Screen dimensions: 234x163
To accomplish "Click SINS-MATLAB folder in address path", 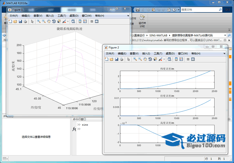I will coord(158,35).
